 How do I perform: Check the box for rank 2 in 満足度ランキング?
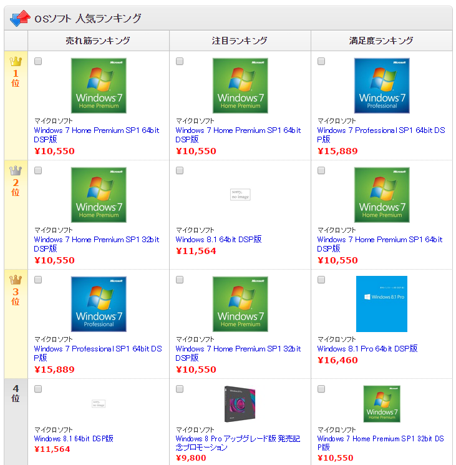(321, 170)
